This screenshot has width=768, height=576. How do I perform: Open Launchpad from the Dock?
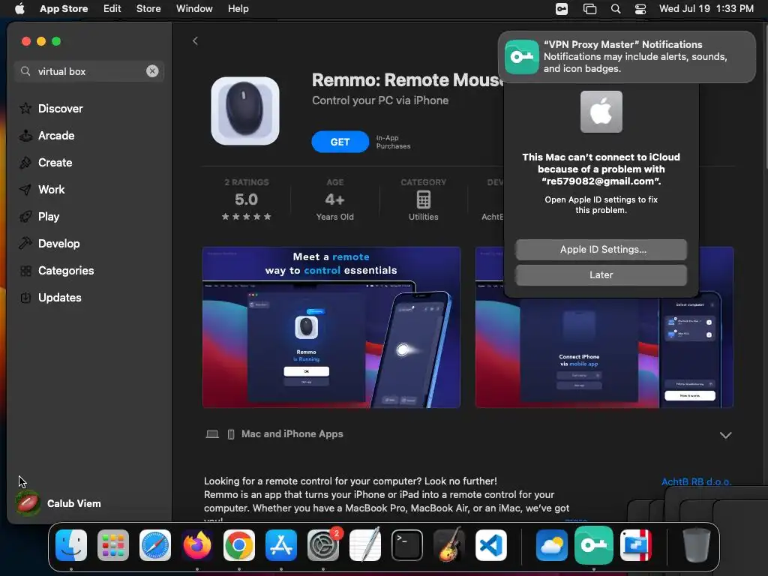[113, 545]
